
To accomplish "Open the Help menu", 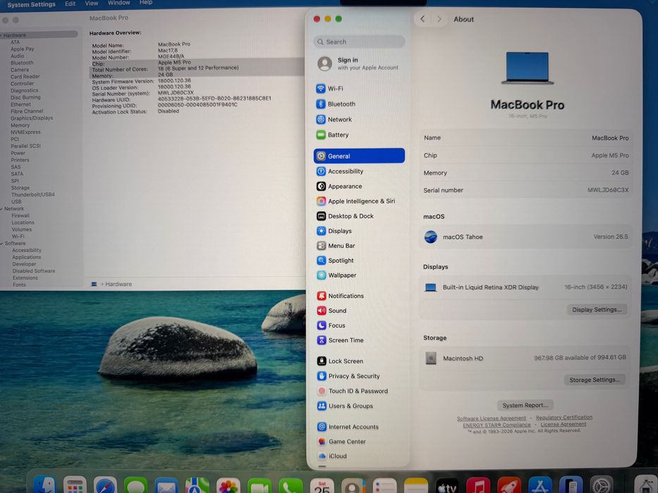I will 145,3.
